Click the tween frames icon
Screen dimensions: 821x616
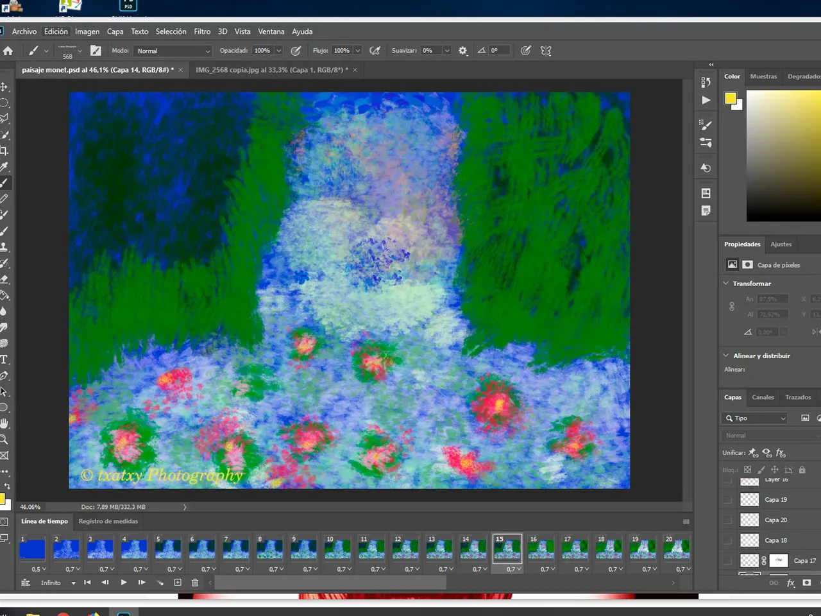[x=160, y=583]
